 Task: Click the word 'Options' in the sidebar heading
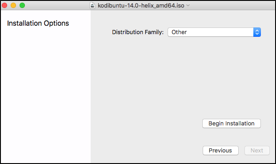pos(56,23)
